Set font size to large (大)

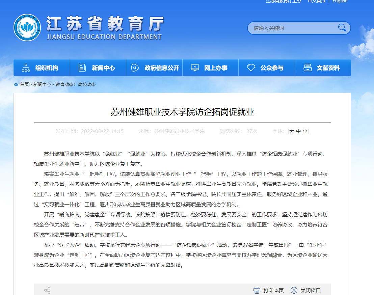(292, 131)
